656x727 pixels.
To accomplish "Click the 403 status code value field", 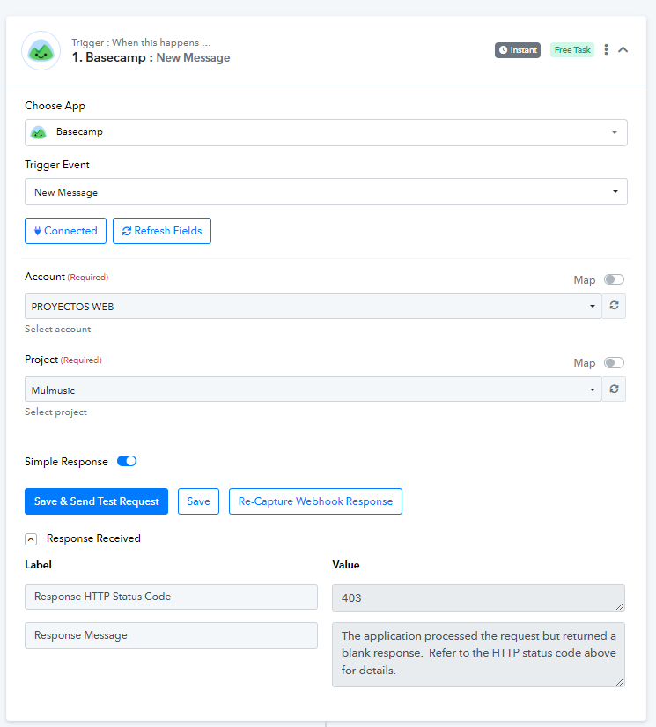I will pos(478,597).
